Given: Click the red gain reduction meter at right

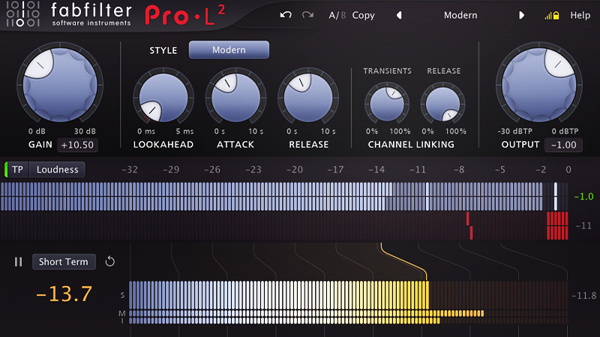Looking at the screenshot, I should (x=557, y=226).
